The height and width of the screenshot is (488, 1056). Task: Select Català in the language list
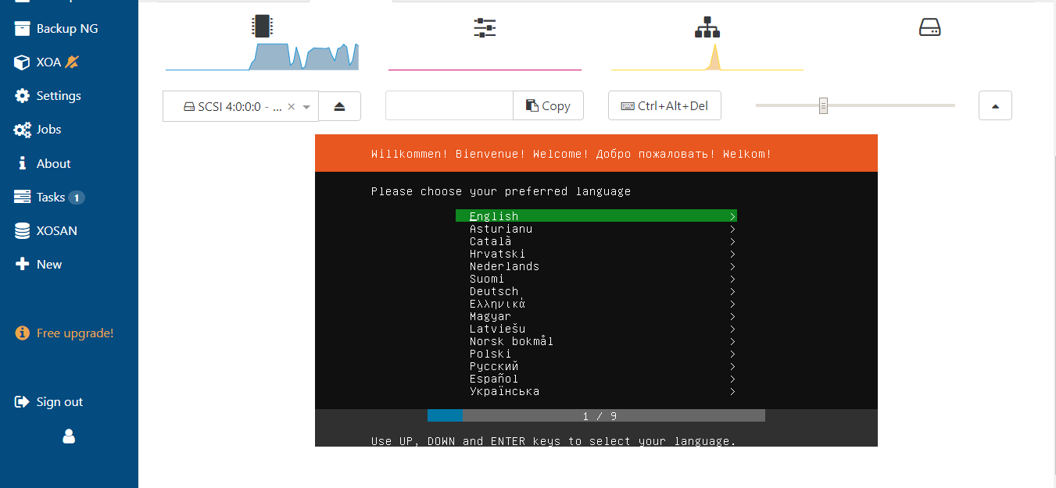coord(596,241)
